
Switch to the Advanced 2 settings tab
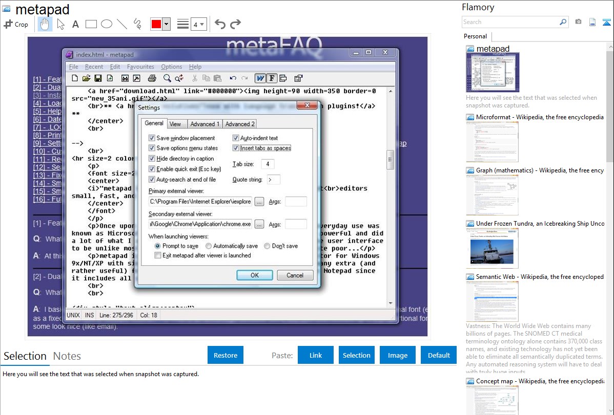coord(240,124)
